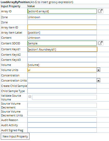Expand the Volume Units dropdown arrow
The height and width of the screenshot is (141, 109).
coord(99,70)
